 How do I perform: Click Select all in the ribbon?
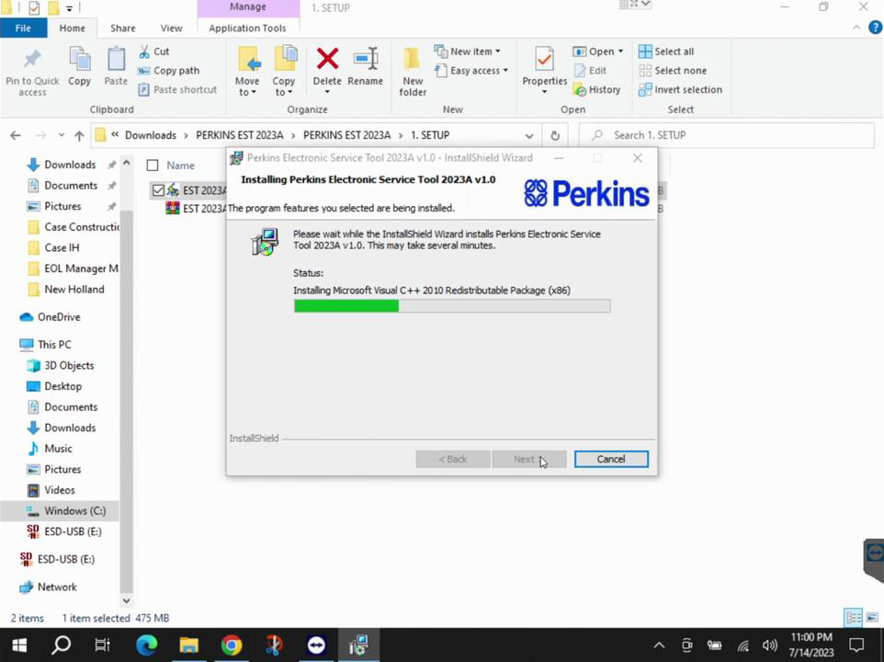pyautogui.click(x=666, y=51)
